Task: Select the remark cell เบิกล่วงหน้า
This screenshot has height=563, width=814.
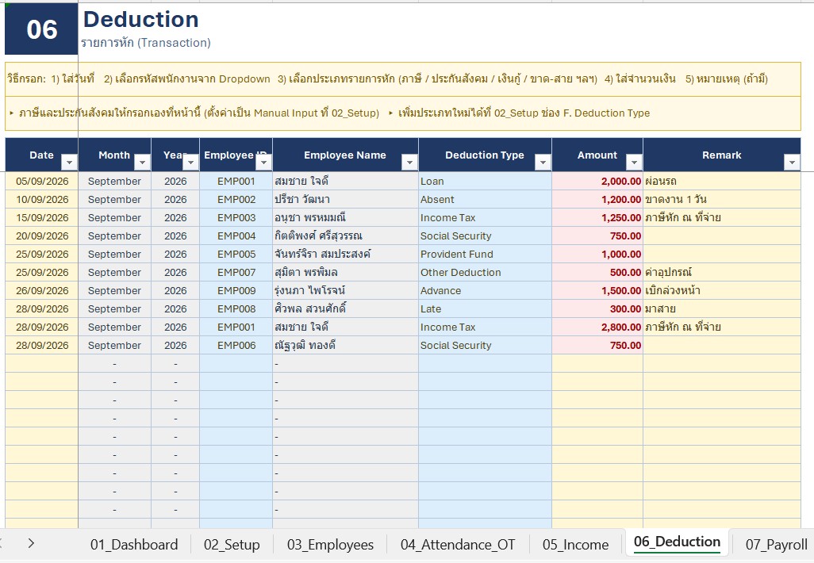Action: [722, 290]
